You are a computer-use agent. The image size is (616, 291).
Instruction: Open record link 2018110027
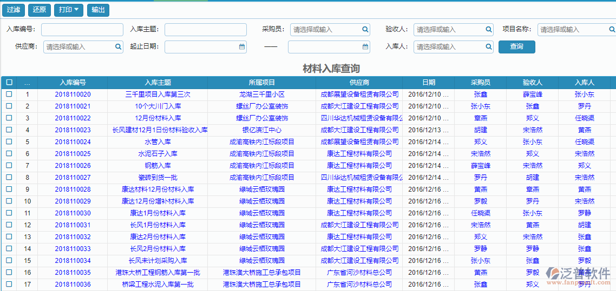pyautogui.click(x=73, y=178)
